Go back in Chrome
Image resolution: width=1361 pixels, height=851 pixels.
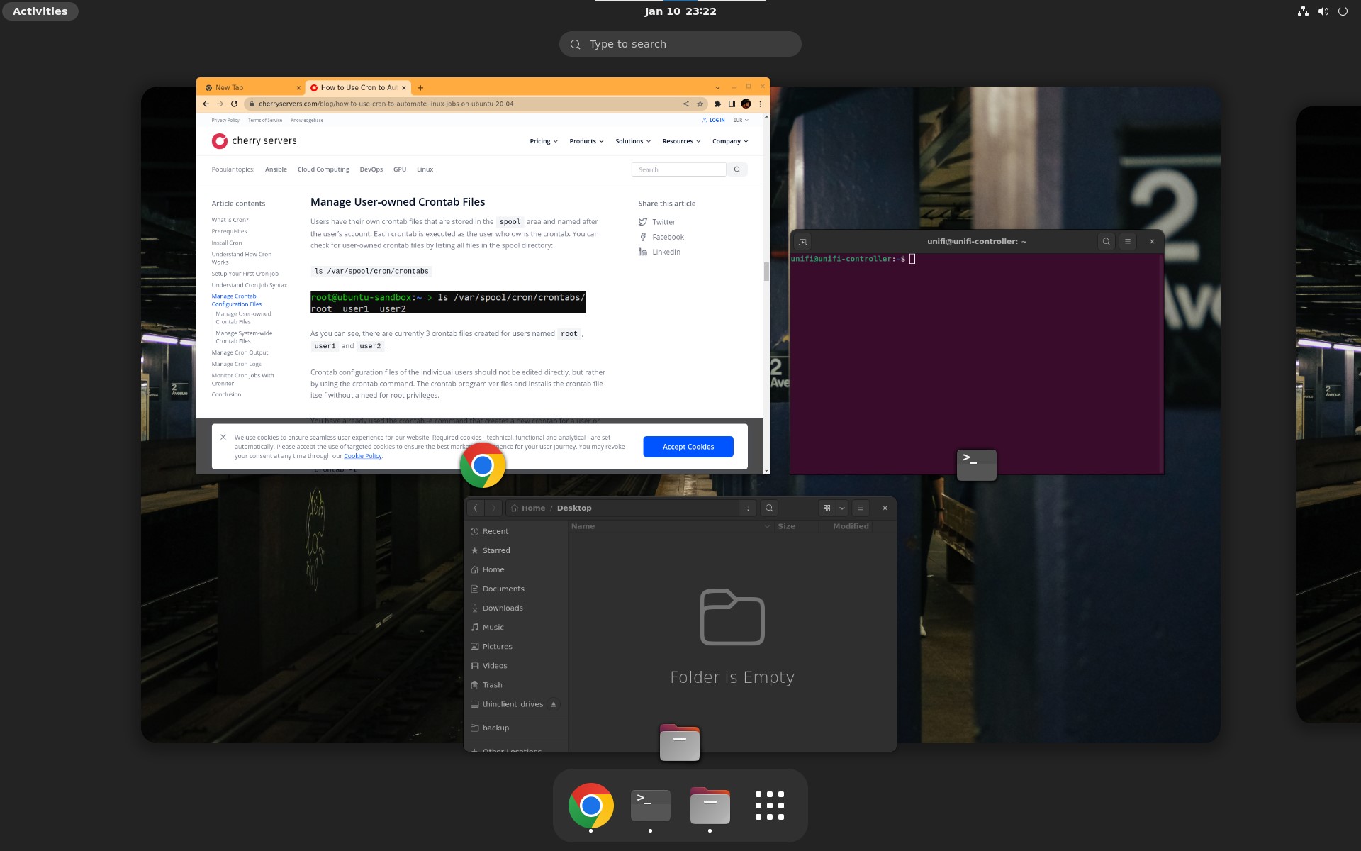[x=206, y=104]
